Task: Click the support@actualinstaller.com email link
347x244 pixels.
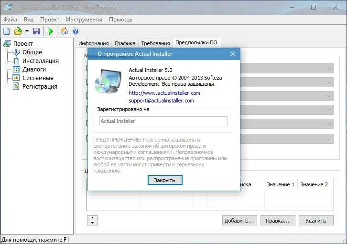Action: (161, 101)
